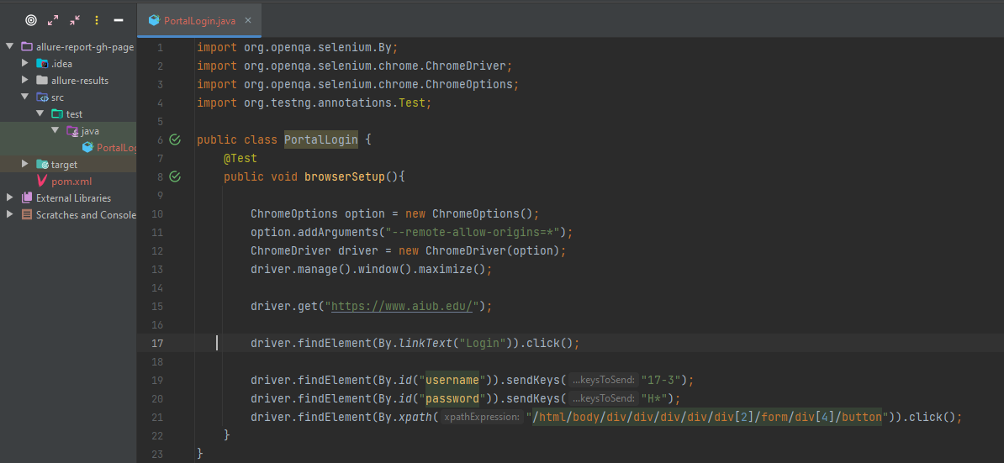Collapse the src folder arrow
The height and width of the screenshot is (463, 1004).
point(25,97)
